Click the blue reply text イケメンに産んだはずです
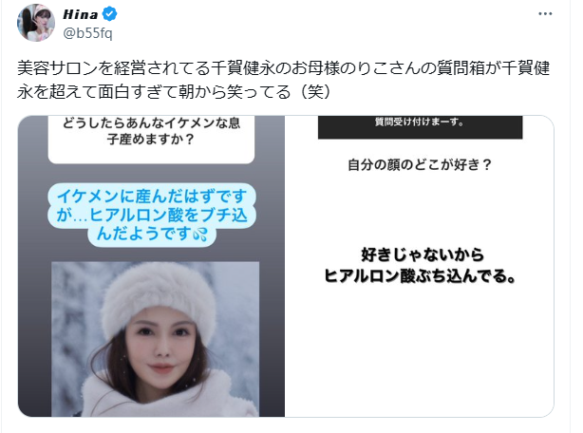583x433 pixels. (152, 197)
